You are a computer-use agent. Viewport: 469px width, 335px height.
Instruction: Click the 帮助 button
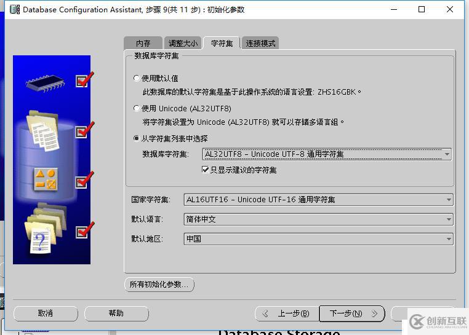click(x=116, y=313)
